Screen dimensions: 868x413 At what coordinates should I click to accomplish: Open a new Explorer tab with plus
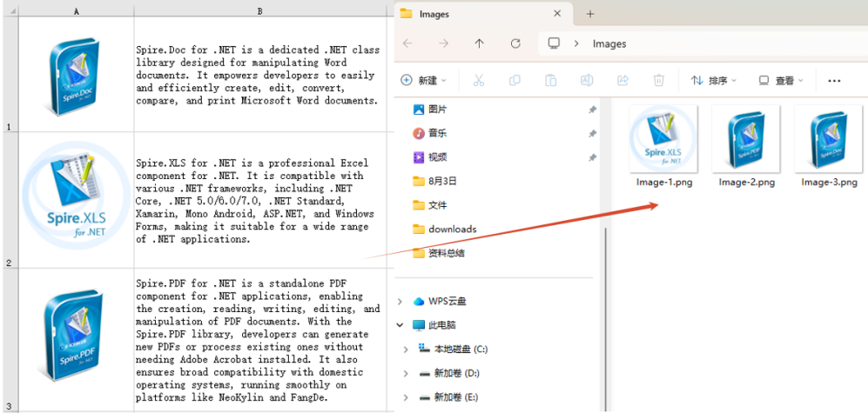click(x=590, y=14)
